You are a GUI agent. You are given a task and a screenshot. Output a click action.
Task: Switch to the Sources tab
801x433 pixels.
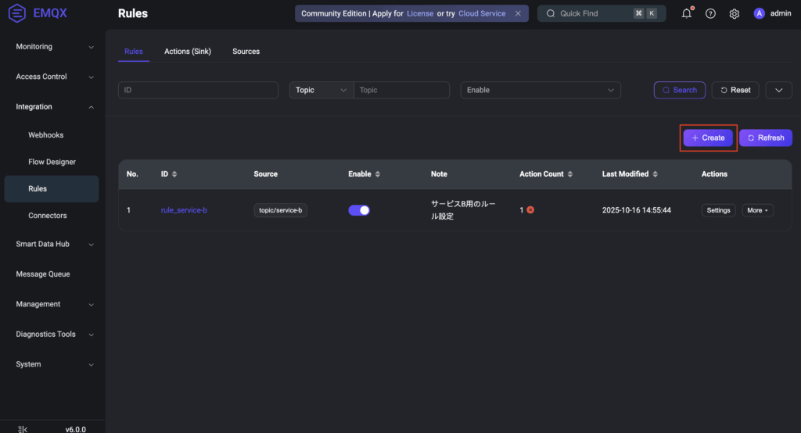246,52
